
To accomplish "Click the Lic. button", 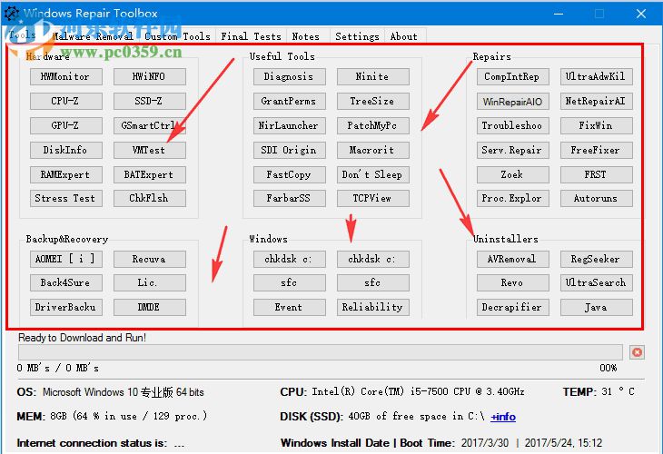I will click(149, 282).
